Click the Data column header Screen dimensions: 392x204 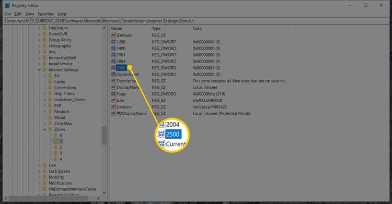197,29
